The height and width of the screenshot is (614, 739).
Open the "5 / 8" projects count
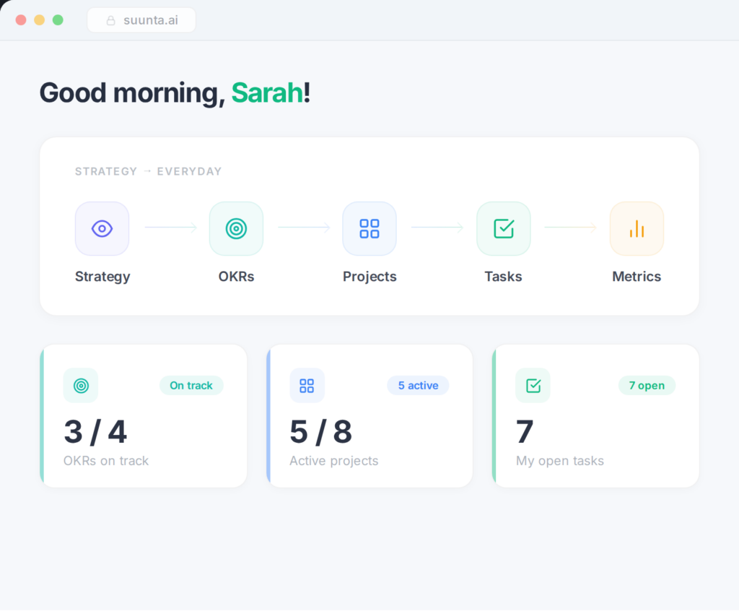point(321,432)
